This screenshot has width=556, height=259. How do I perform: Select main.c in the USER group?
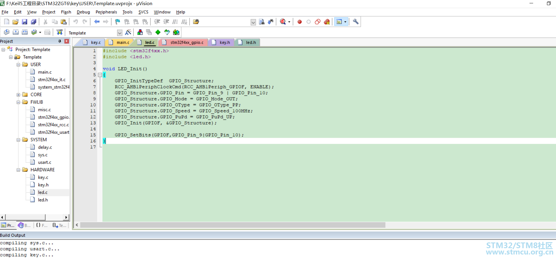click(x=45, y=72)
